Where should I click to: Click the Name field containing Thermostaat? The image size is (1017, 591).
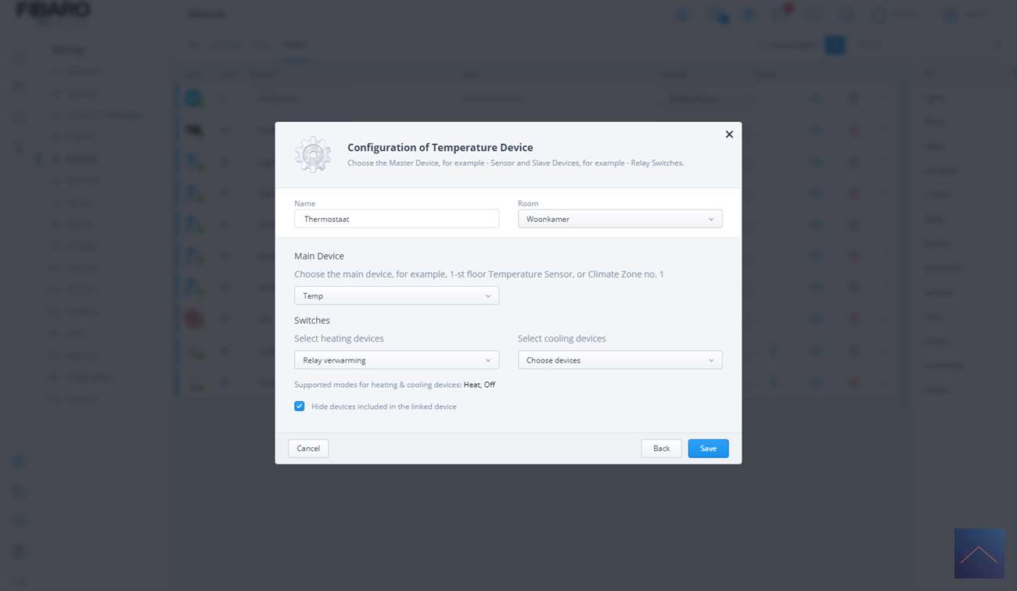(396, 219)
